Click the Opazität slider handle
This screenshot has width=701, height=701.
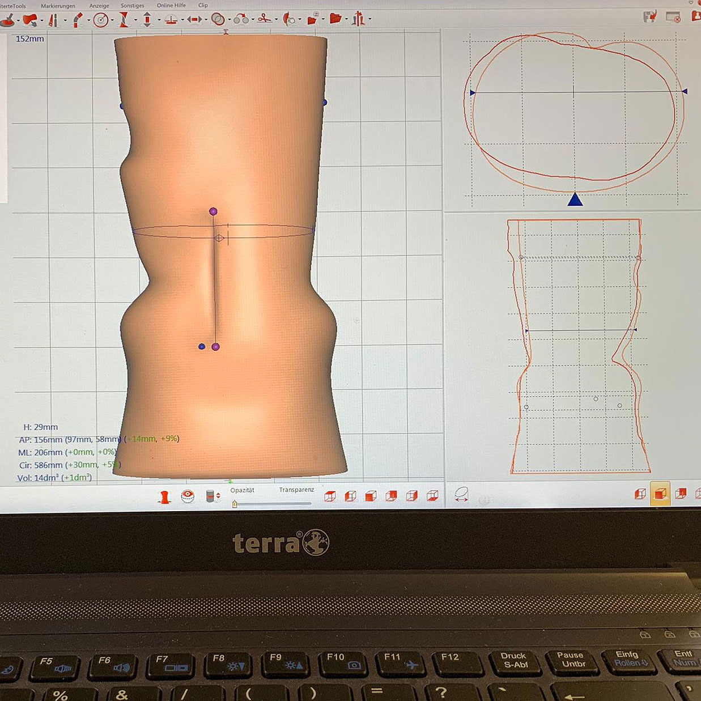point(235,504)
